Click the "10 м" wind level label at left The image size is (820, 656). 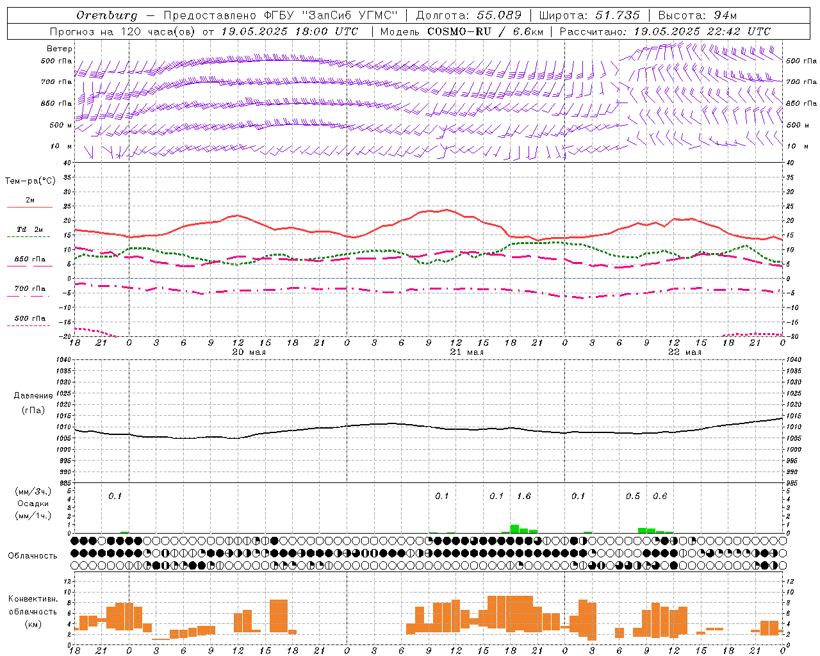(x=62, y=147)
